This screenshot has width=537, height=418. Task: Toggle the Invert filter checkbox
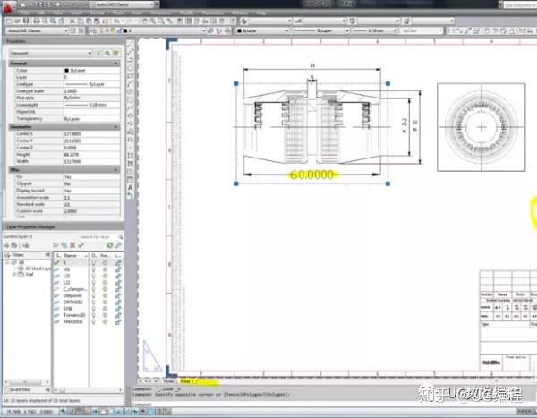pos(6,390)
